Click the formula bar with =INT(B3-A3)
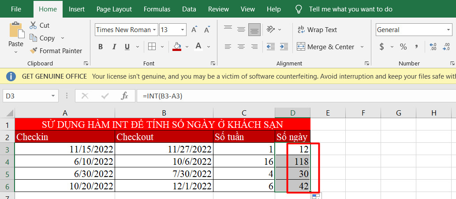The image size is (456, 199). 296,96
